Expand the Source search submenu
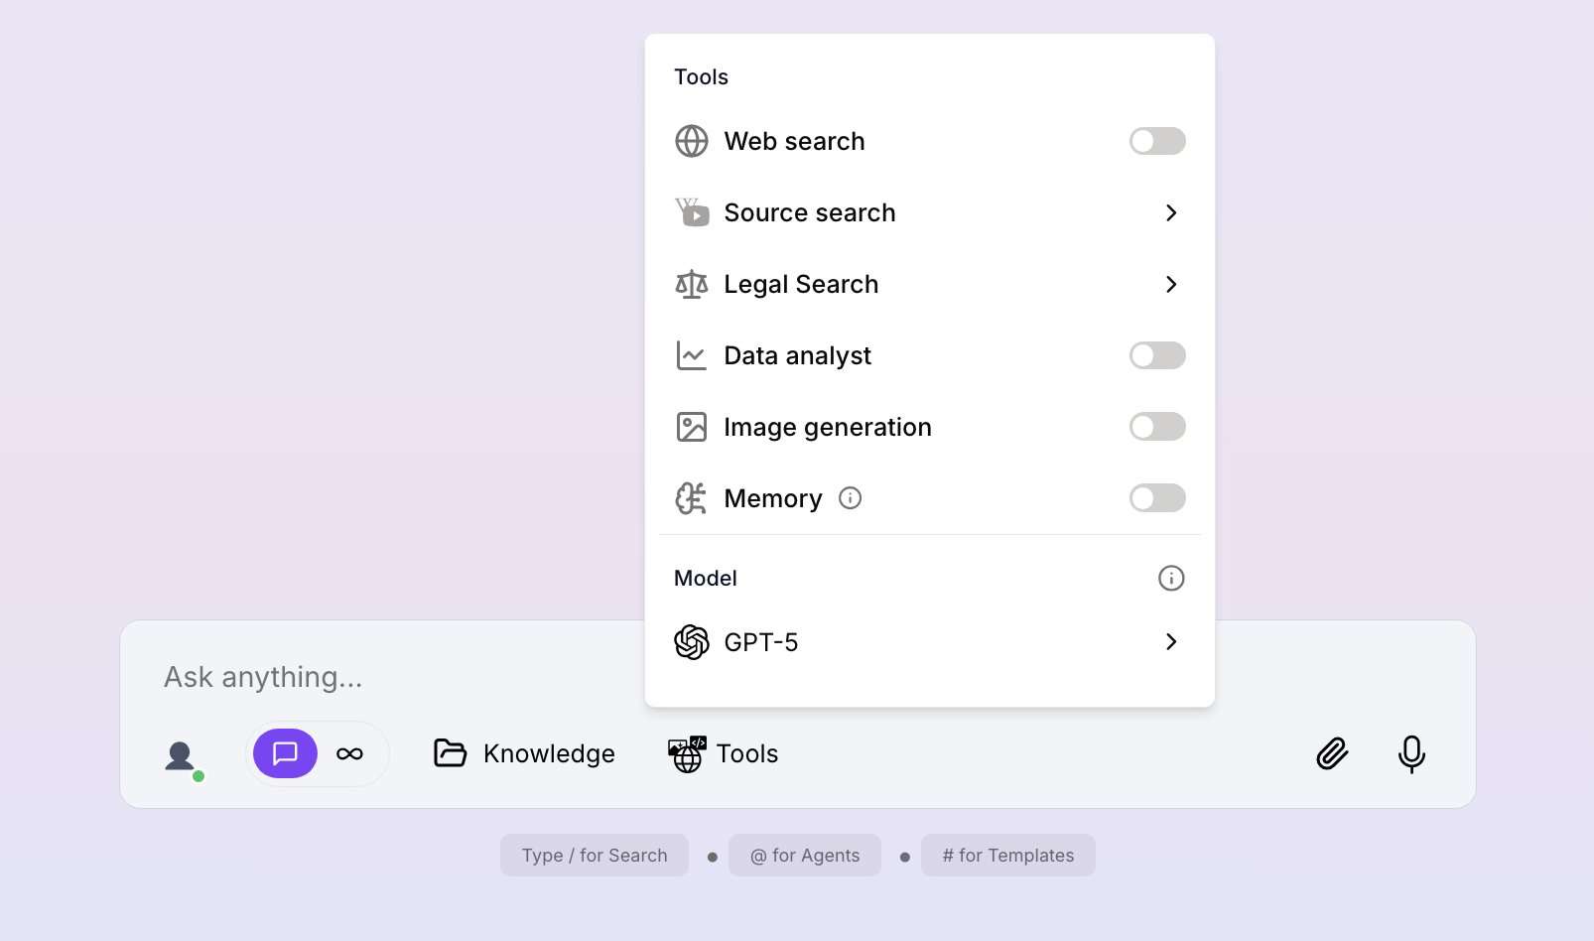 [x=1171, y=212]
